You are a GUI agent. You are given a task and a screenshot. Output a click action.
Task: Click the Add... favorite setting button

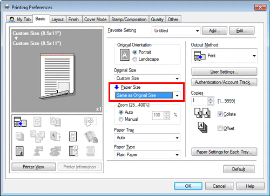pyautogui.click(x=214, y=31)
